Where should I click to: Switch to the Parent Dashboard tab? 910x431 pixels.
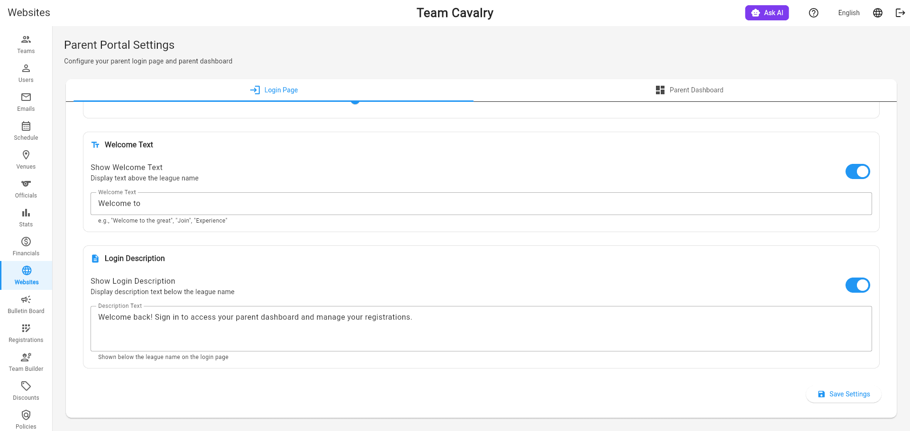point(690,90)
